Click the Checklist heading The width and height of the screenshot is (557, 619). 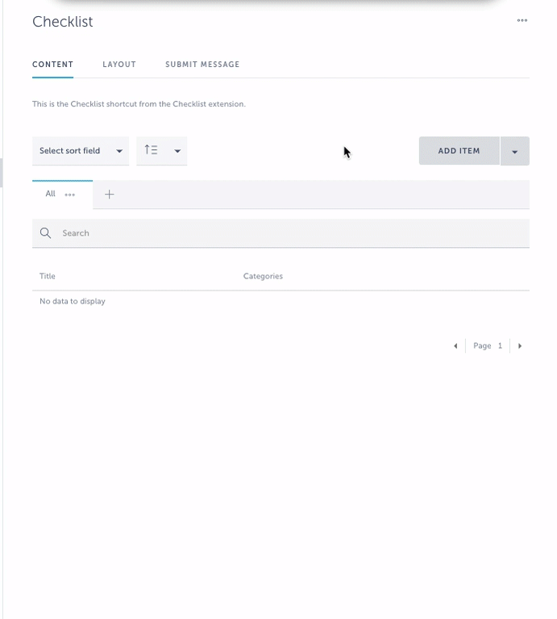pyautogui.click(x=63, y=22)
